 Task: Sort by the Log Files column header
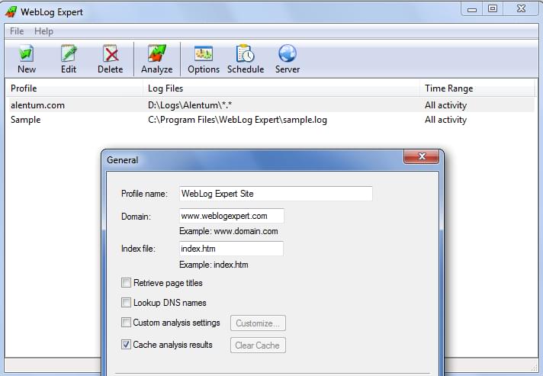click(281, 88)
